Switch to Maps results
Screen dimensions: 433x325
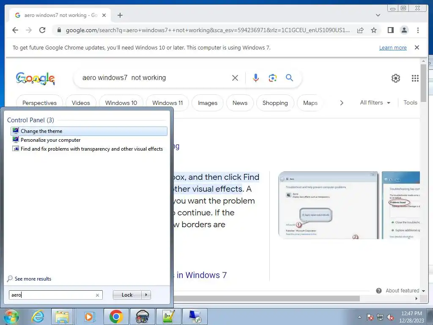click(x=310, y=103)
